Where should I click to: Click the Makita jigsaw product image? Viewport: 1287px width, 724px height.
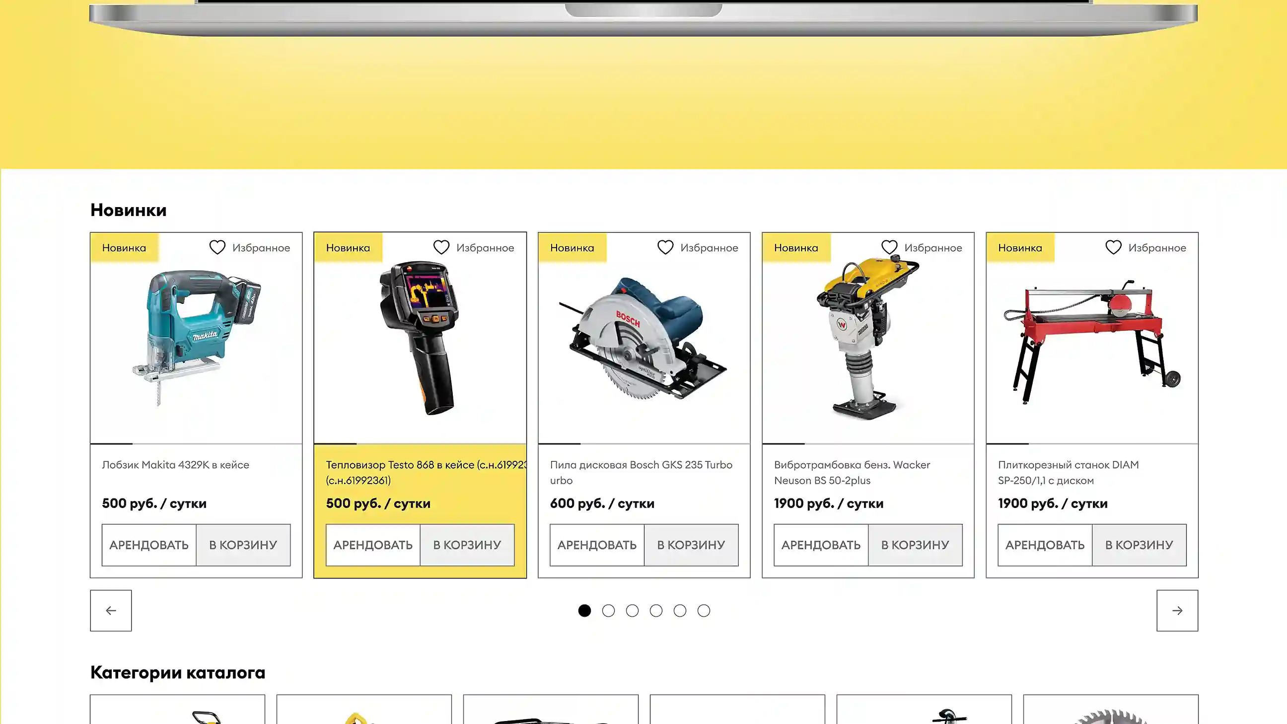coord(196,338)
